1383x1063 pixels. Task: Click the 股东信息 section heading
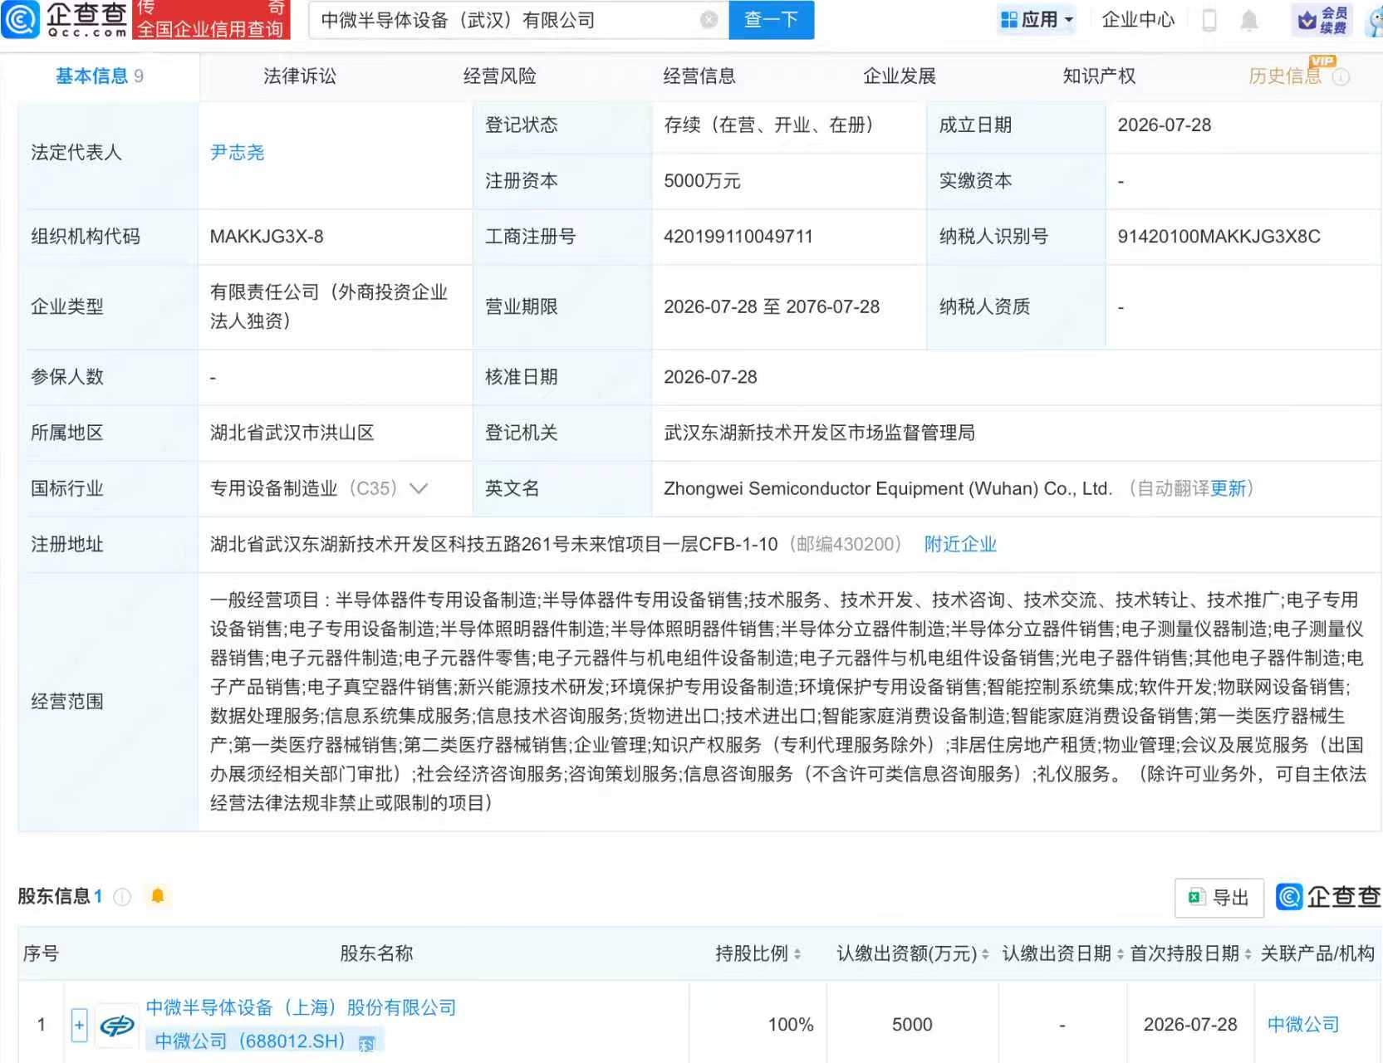point(54,896)
